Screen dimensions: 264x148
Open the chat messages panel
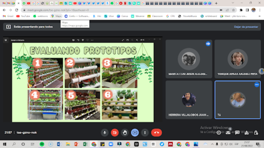pyautogui.click(x=237, y=133)
